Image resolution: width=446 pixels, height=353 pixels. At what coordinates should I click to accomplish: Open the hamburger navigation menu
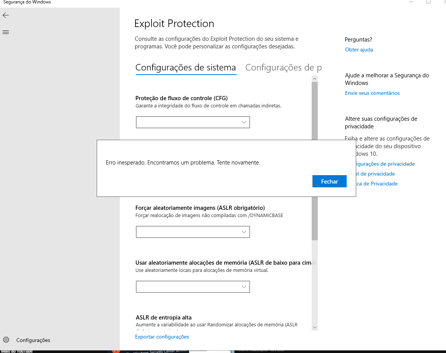coord(6,32)
